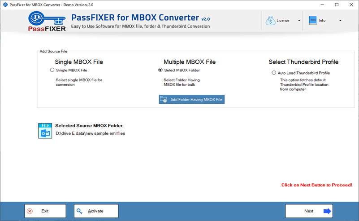Click the Info book icon
This screenshot has width=359, height=221.
[x=312, y=20]
